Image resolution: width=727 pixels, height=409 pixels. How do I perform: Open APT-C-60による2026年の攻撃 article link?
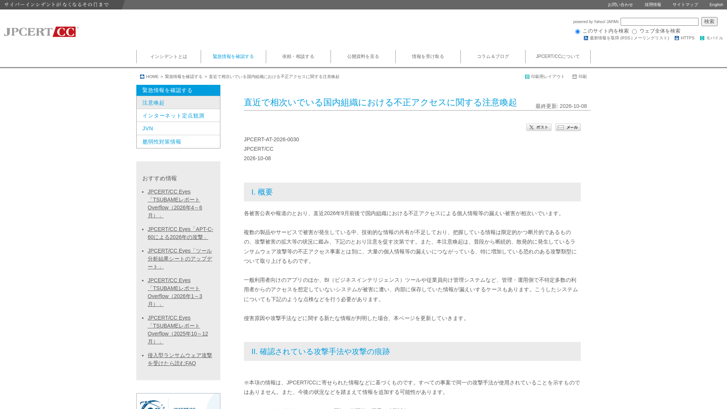pos(180,233)
